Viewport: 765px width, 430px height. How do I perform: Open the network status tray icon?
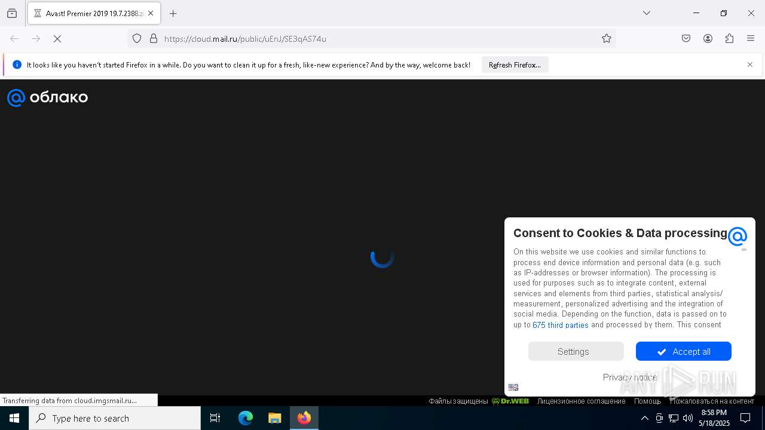point(674,418)
